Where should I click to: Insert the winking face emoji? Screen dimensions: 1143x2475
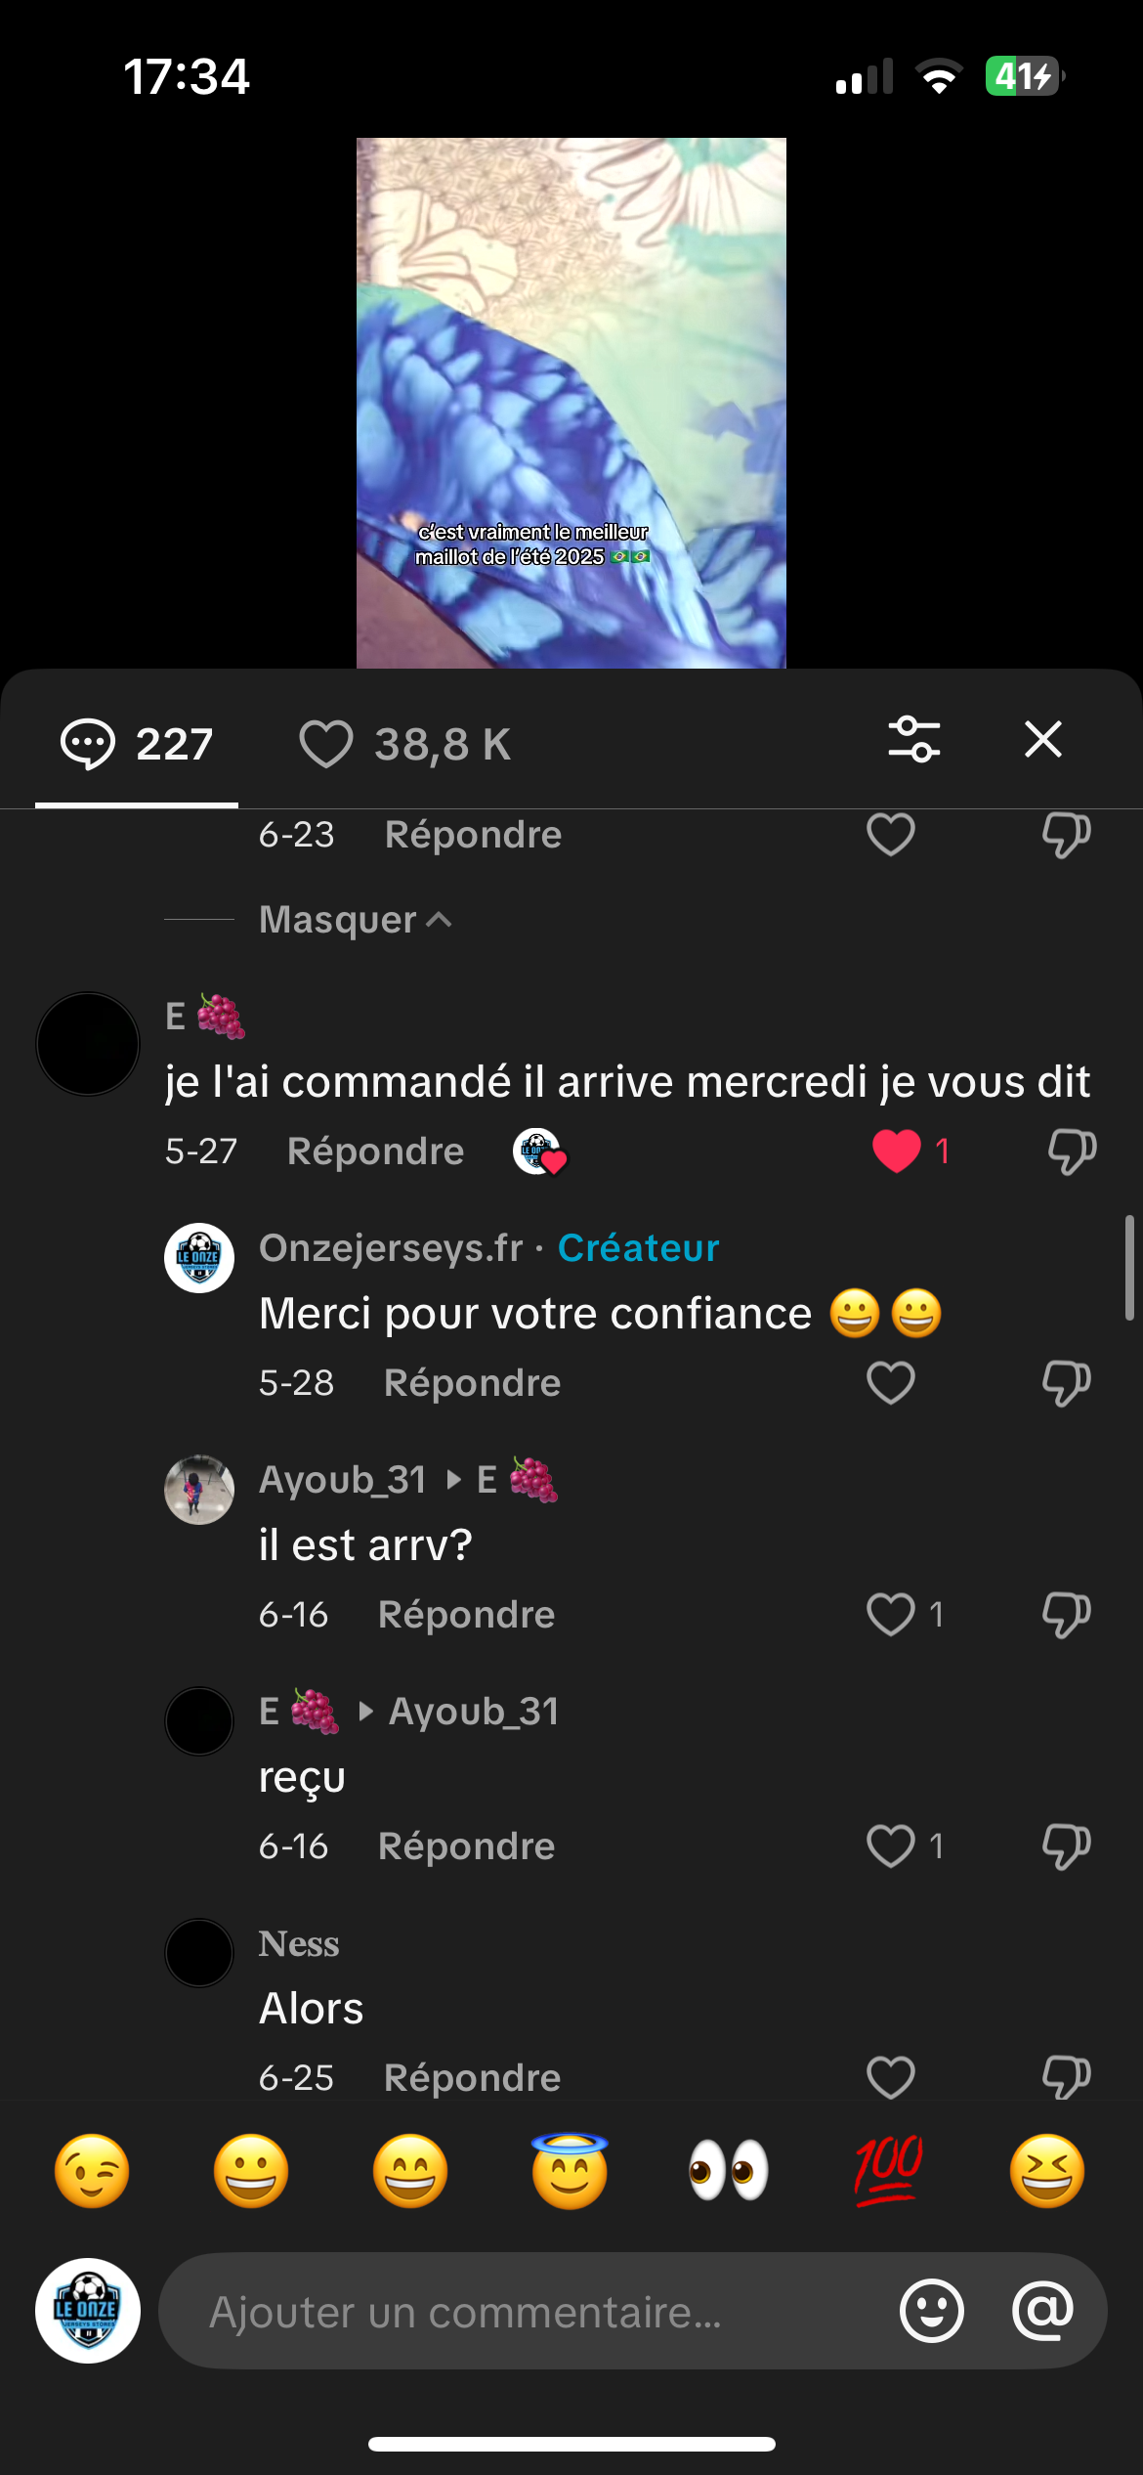[92, 2171]
